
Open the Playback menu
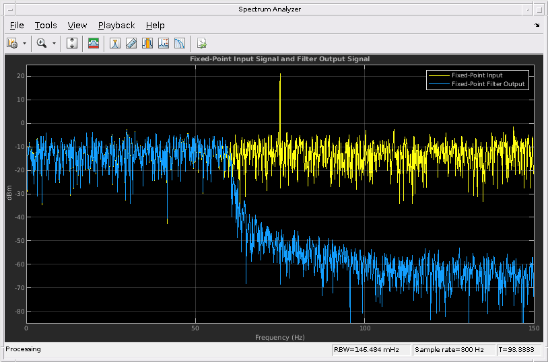(x=116, y=26)
